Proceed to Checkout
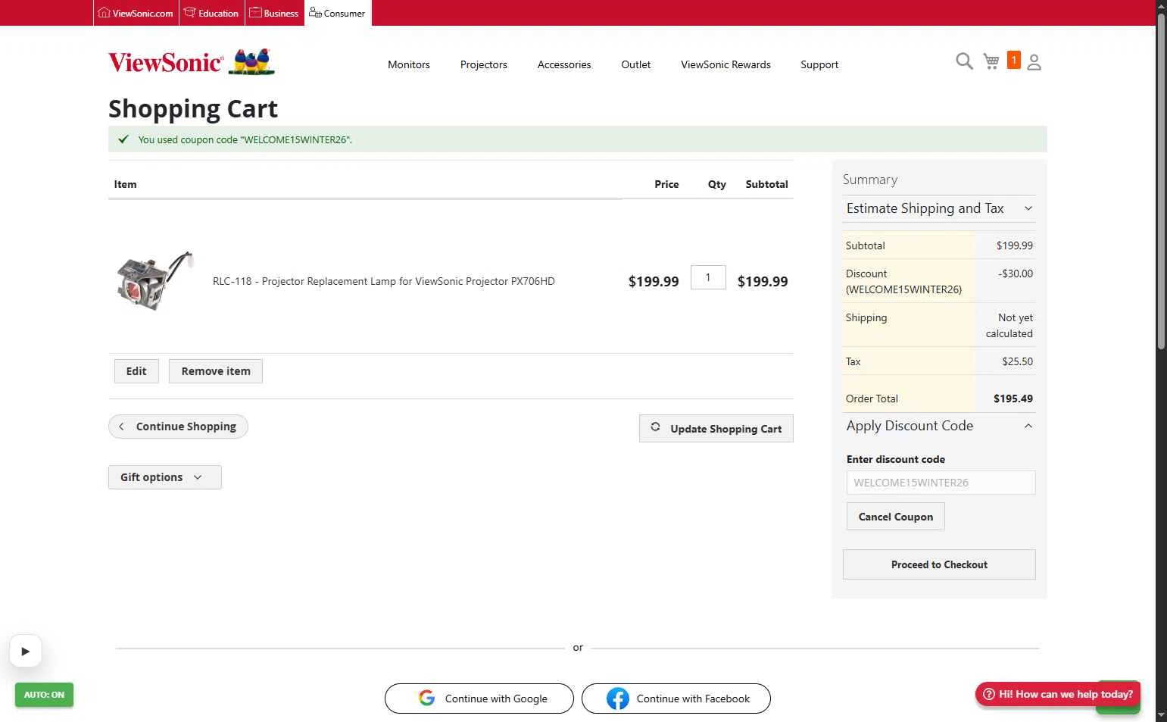The height and width of the screenshot is (722, 1167). click(x=939, y=564)
